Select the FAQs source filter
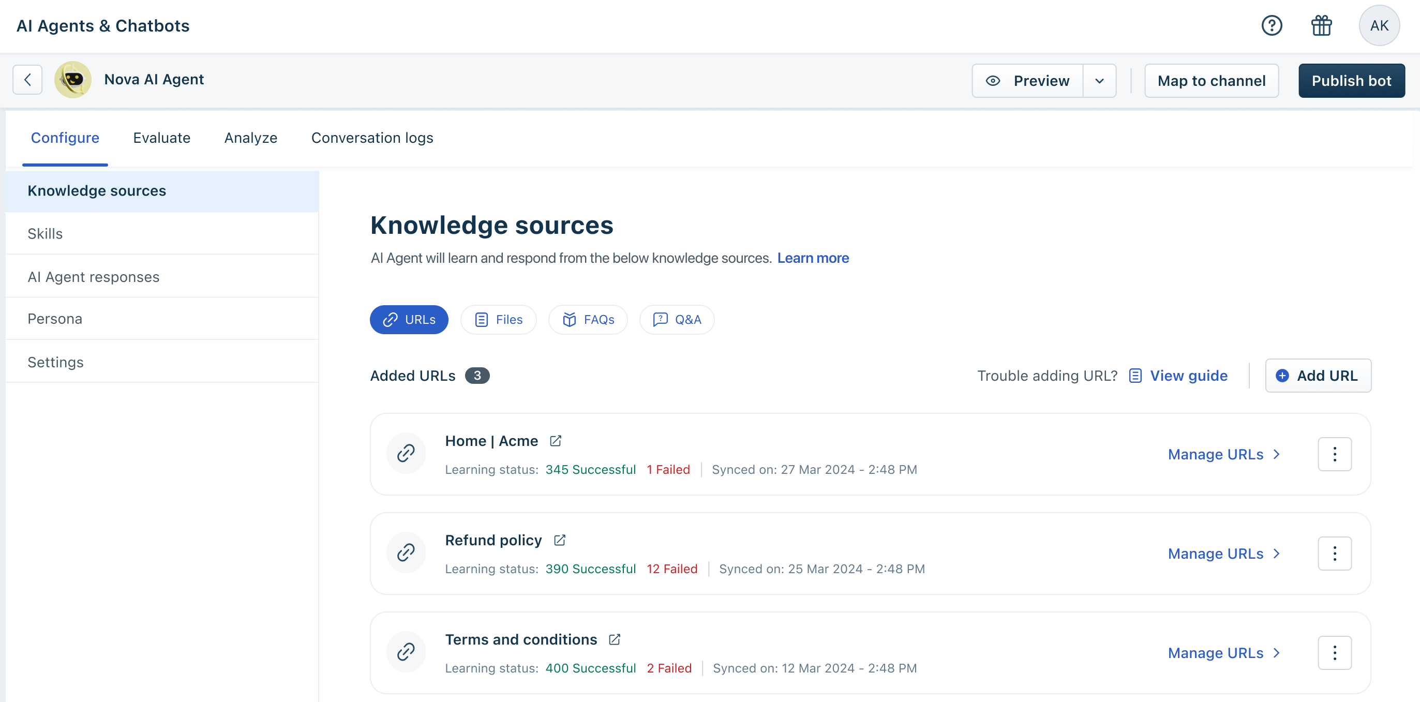The image size is (1420, 702). pyautogui.click(x=588, y=319)
